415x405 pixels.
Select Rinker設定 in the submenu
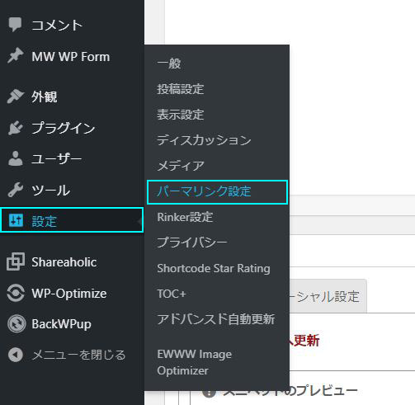pos(185,217)
